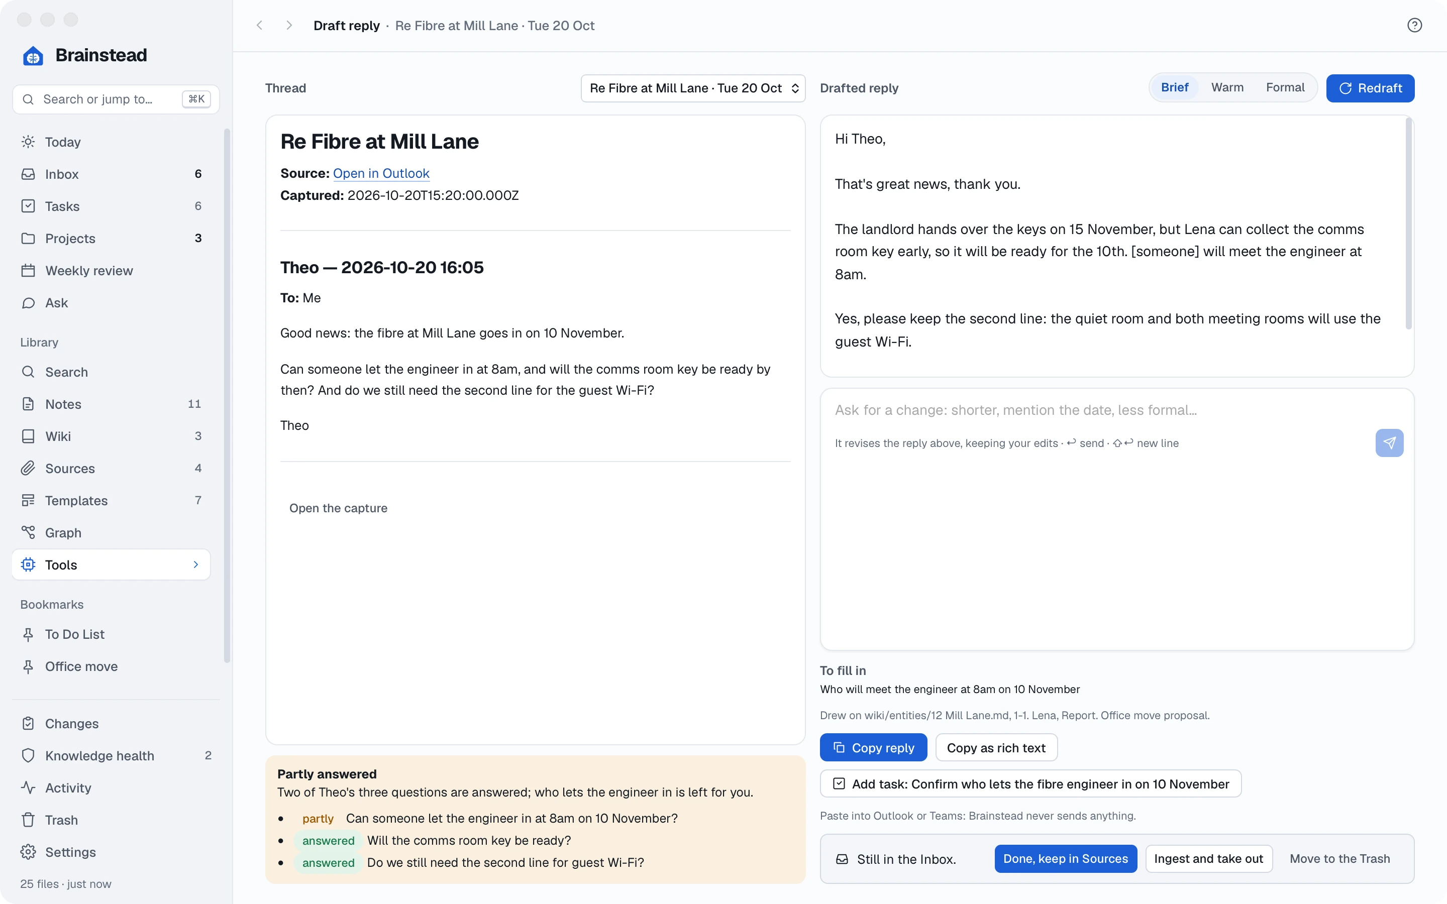Screen dimensions: 1447x904
Task: Open the Inbox tray icon
Action: 28,174
